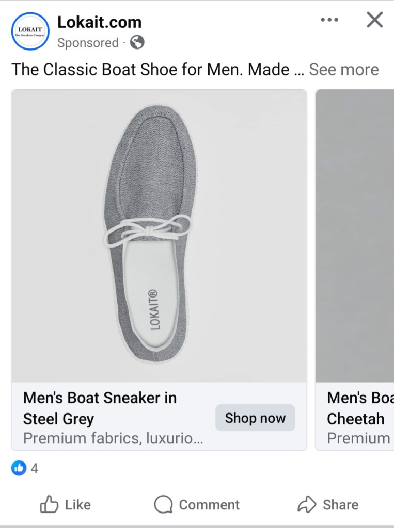Share the Lokait post
Screen dimensions: 394x528
click(x=328, y=504)
